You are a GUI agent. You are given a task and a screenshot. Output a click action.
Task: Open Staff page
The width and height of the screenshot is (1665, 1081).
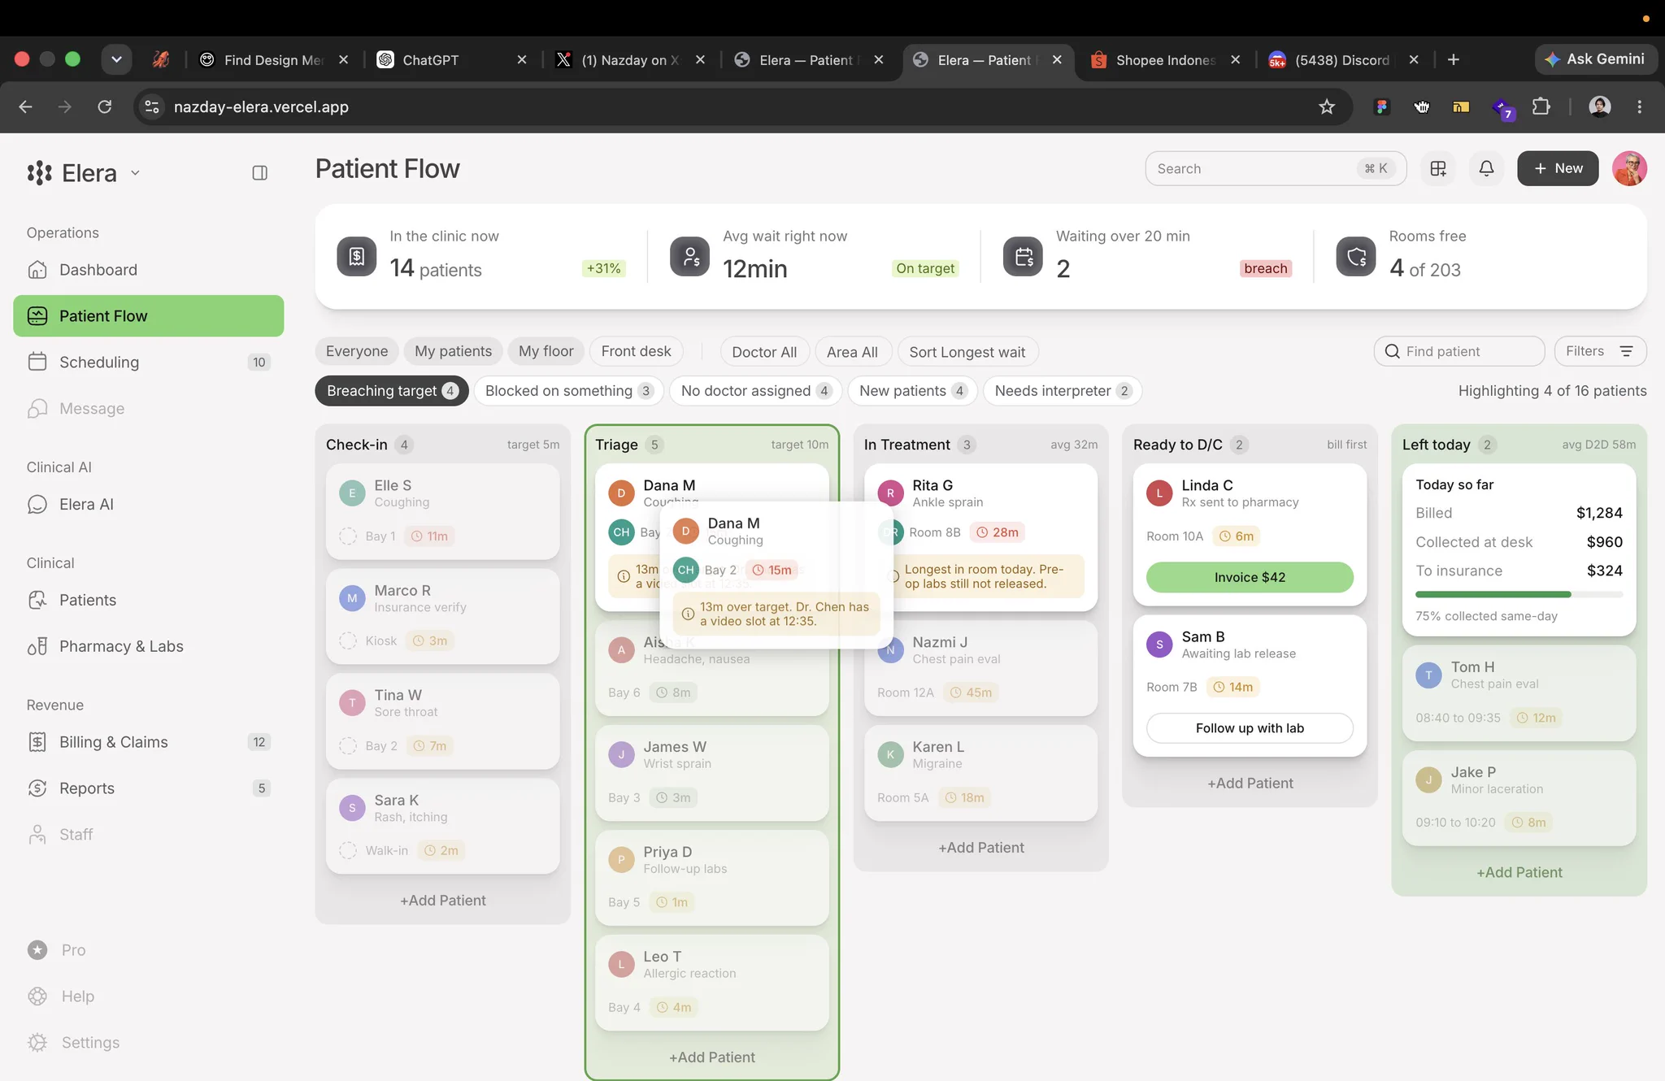pos(148,835)
